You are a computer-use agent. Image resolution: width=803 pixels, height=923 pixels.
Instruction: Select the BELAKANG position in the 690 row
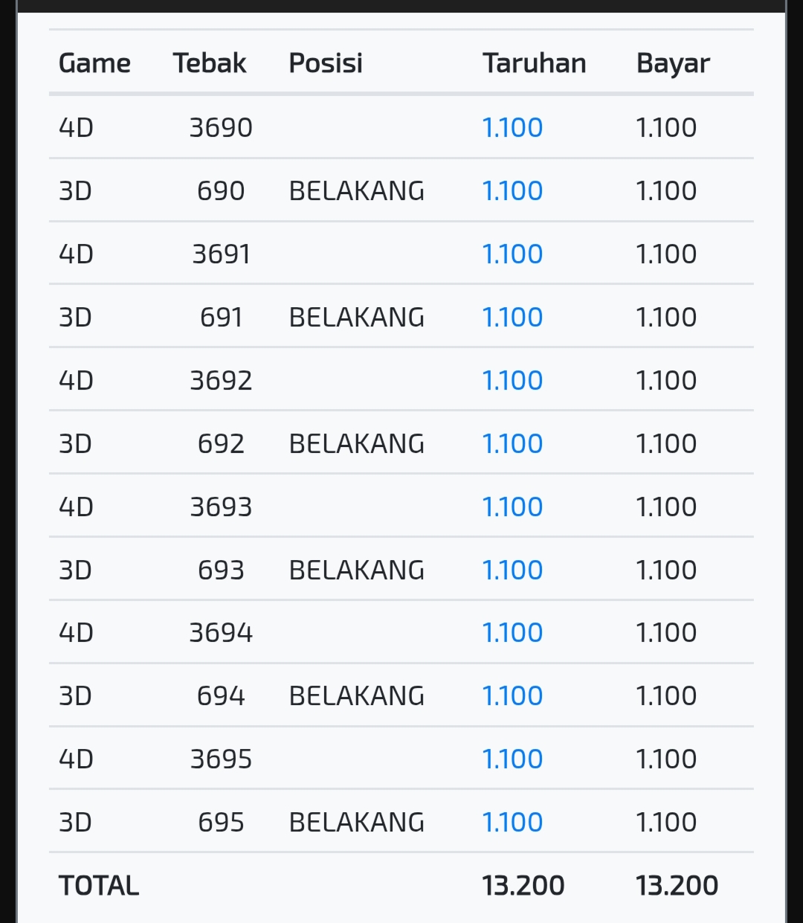point(356,190)
